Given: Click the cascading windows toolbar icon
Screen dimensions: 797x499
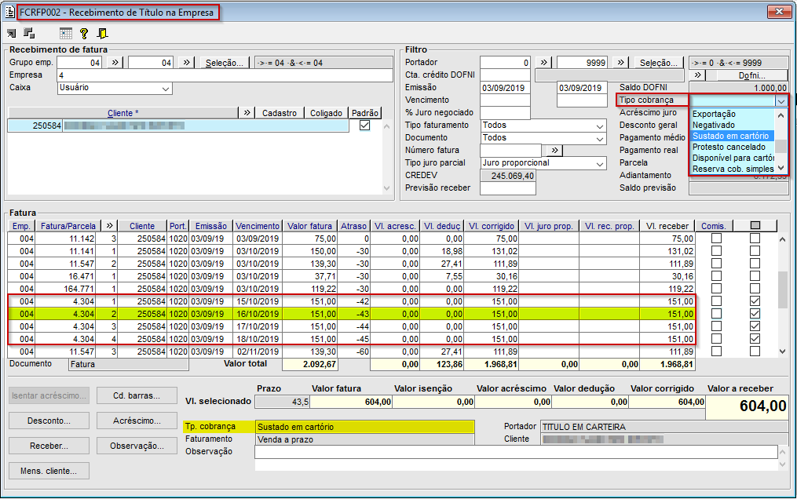Looking at the screenshot, I should point(29,34).
